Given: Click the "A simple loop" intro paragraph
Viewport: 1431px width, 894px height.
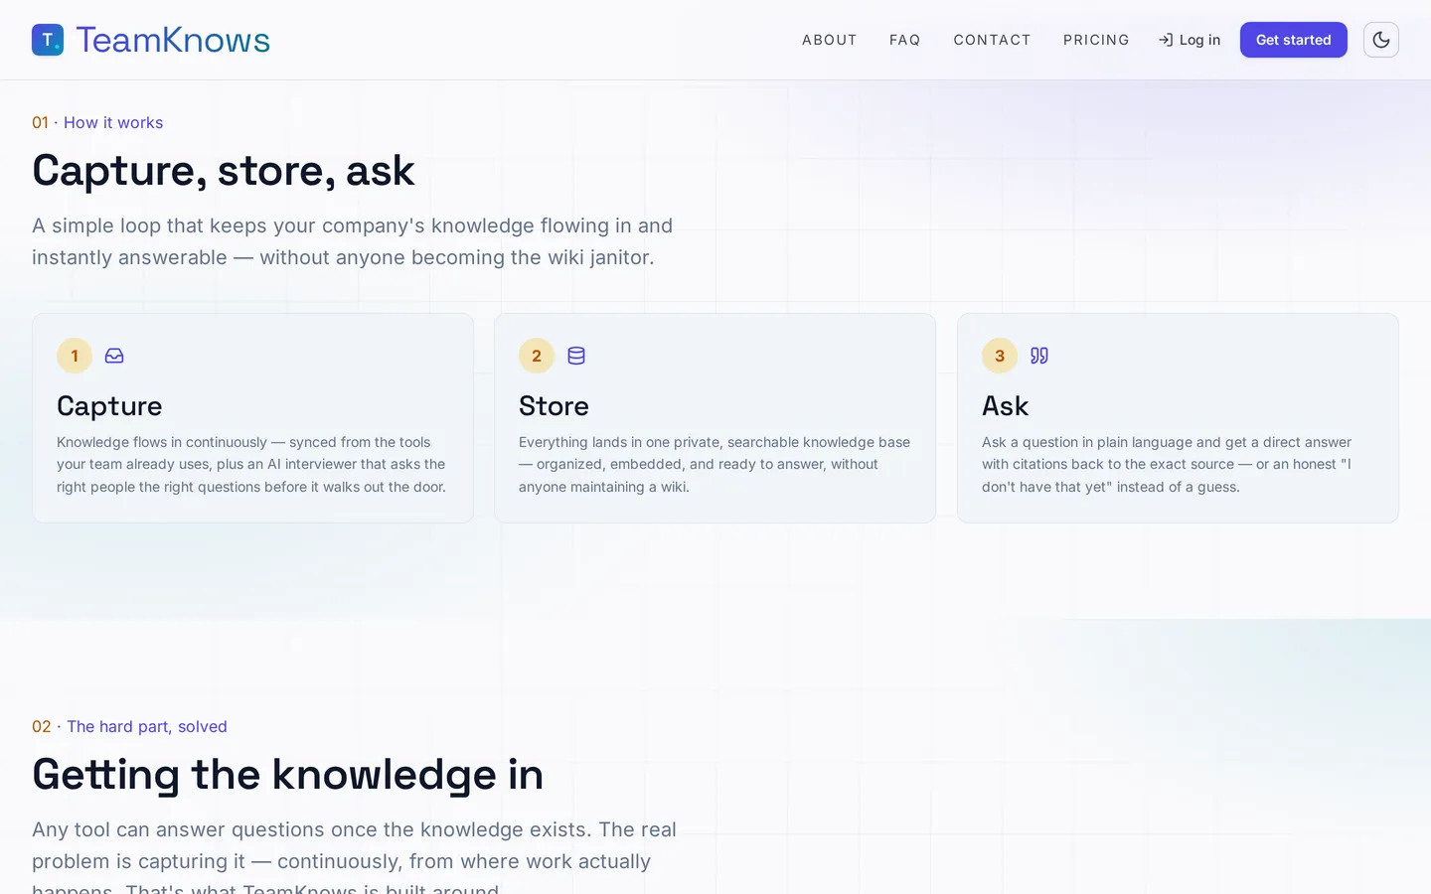Looking at the screenshot, I should pyautogui.click(x=353, y=241).
